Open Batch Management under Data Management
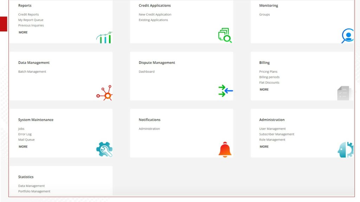The width and height of the screenshot is (360, 202). coord(32,72)
